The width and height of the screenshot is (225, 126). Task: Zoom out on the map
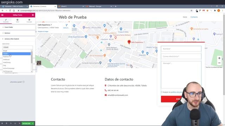pos(219,63)
